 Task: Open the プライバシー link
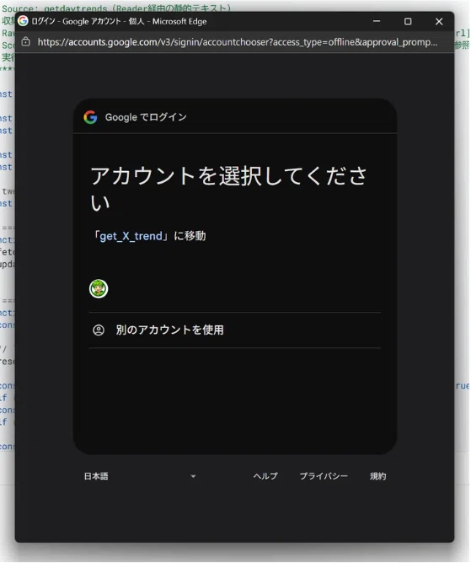tap(324, 476)
